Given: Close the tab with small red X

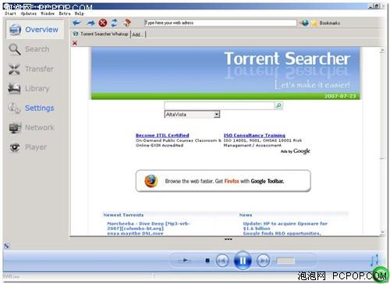Looking at the screenshot, I should click(75, 43).
